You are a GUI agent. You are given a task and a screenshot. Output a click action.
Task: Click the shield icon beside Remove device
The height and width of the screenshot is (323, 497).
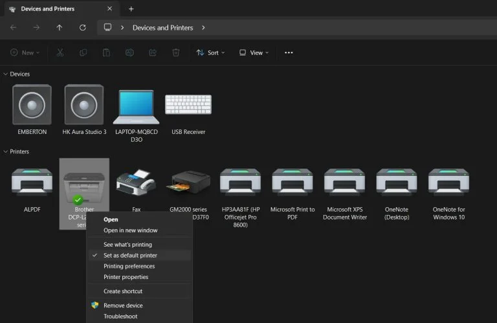click(94, 305)
